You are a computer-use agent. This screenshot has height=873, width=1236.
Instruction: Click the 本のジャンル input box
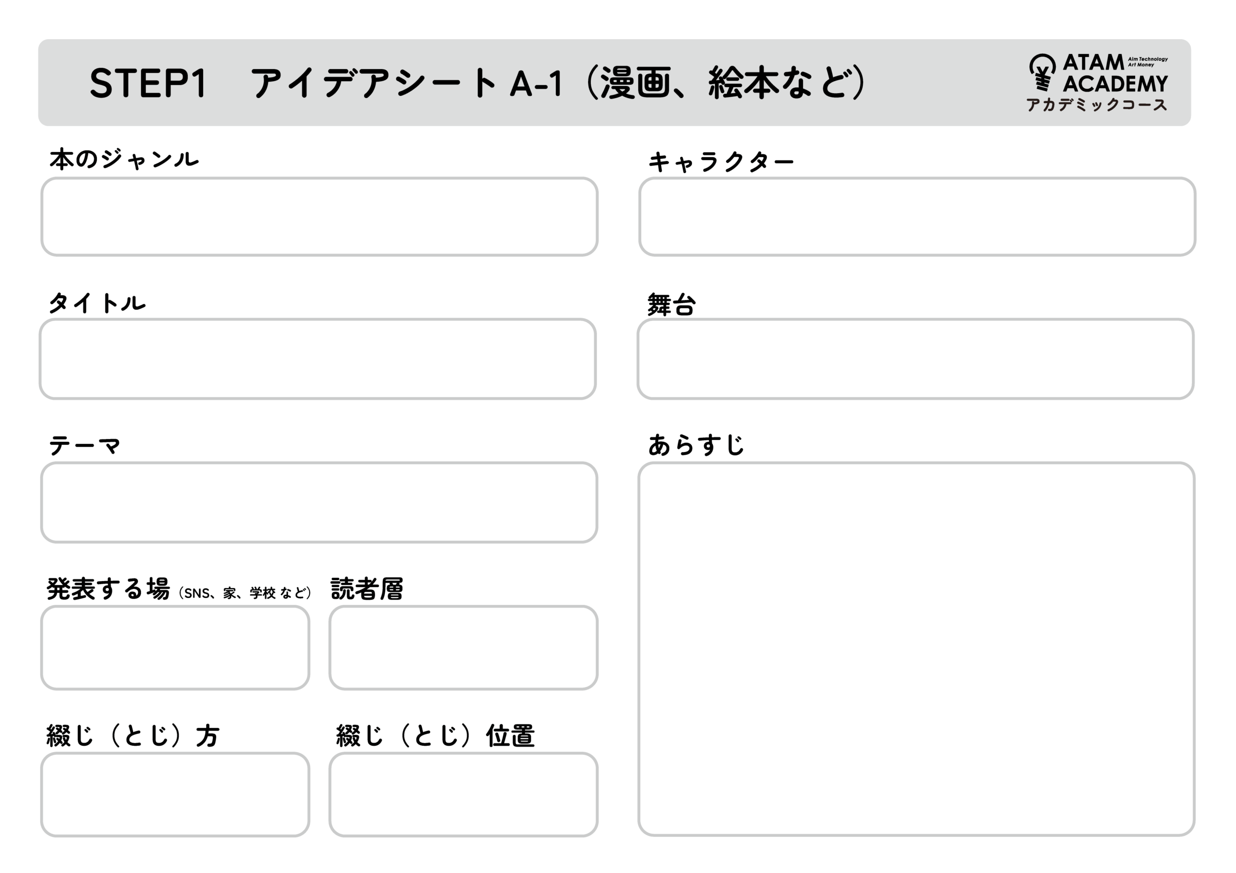pyautogui.click(x=319, y=217)
